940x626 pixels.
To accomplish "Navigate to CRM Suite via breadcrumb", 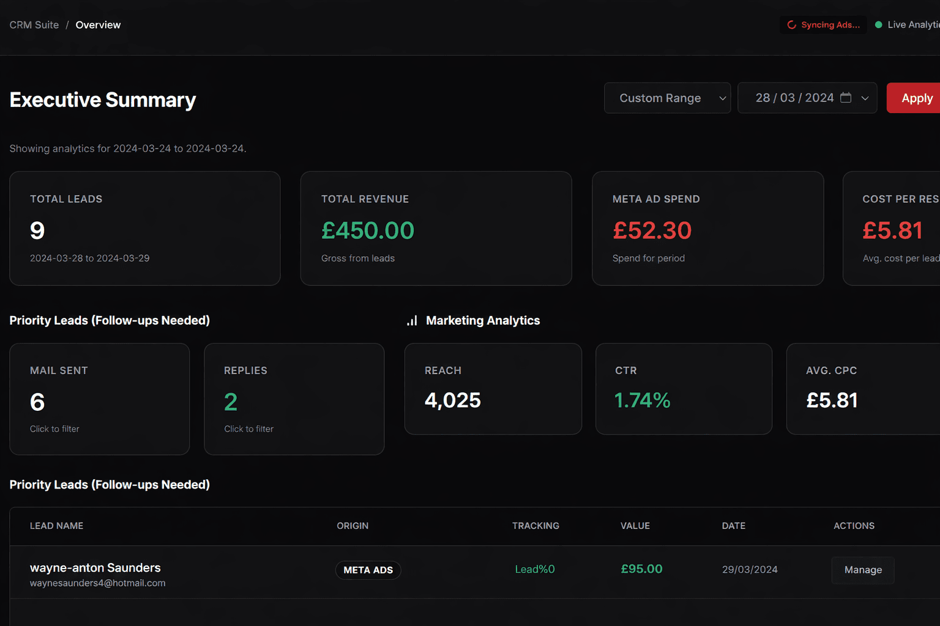I will 34,24.
